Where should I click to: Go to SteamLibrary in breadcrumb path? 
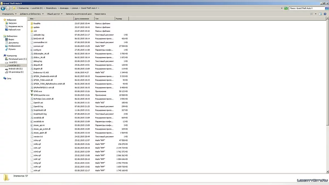(x=51, y=8)
